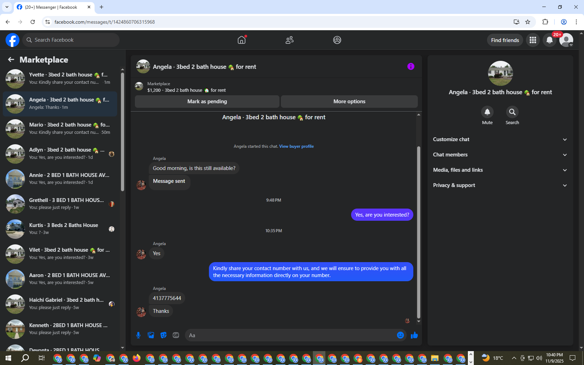584x365 pixels.
Task: Choose a GIF icon
Action: pyautogui.click(x=176, y=335)
